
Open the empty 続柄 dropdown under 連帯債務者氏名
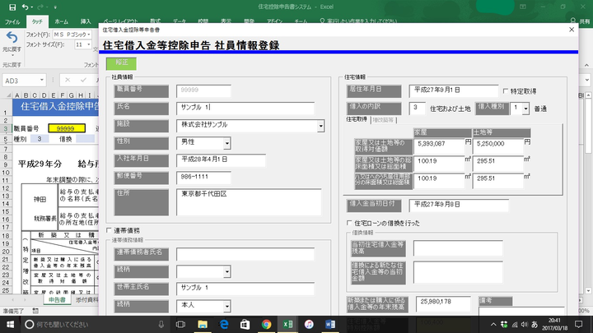point(227,271)
